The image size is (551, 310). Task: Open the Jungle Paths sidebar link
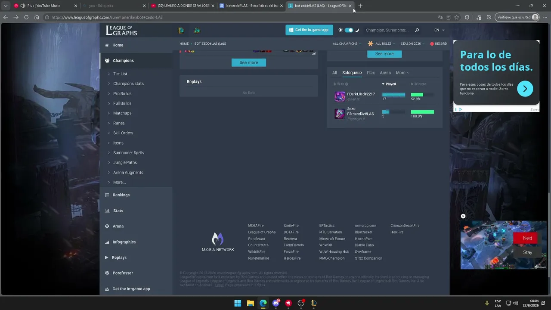coord(125,163)
